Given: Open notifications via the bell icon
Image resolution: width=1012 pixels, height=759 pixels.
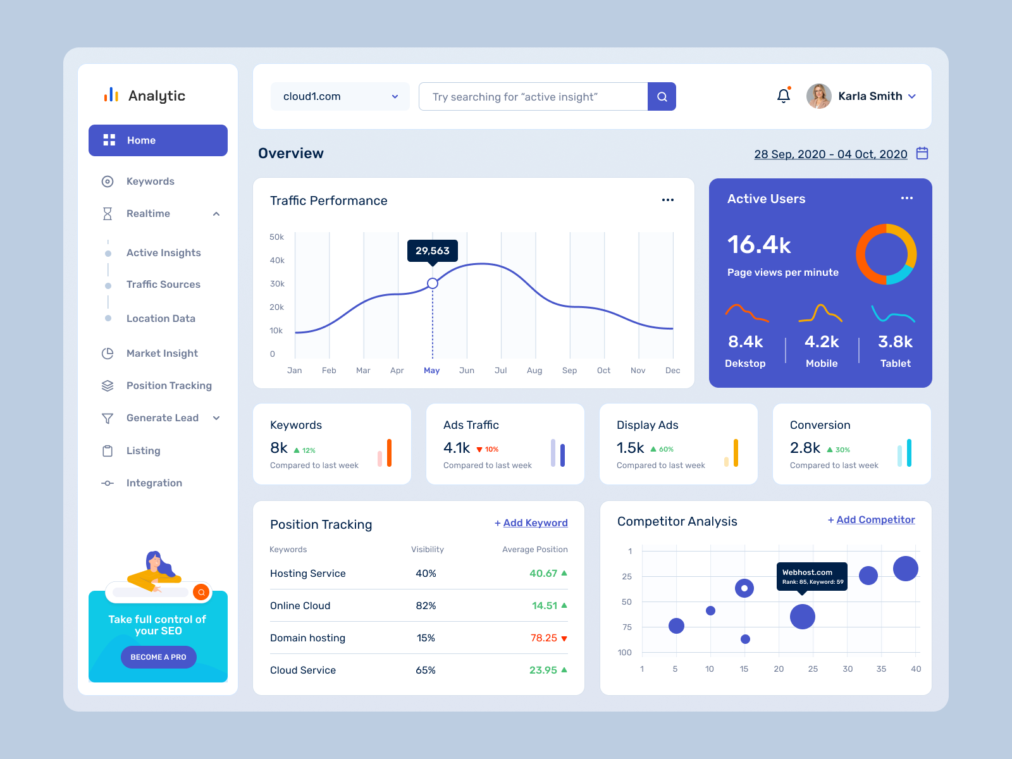Looking at the screenshot, I should point(784,96).
